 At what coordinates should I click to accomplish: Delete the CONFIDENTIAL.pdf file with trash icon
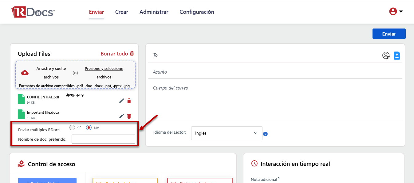tap(129, 101)
